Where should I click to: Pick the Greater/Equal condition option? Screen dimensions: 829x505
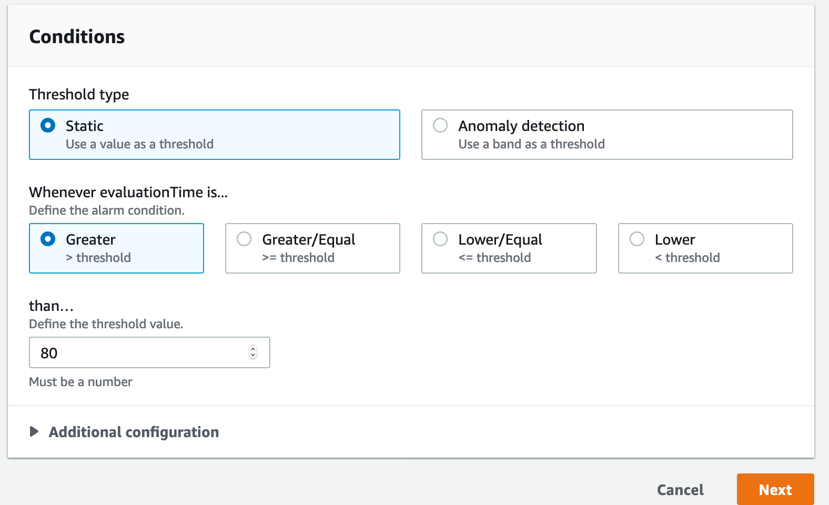point(244,239)
